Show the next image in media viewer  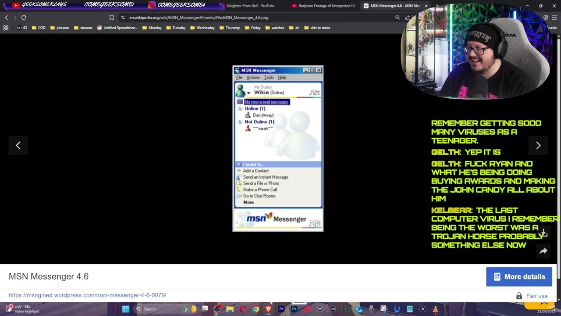coord(538,145)
